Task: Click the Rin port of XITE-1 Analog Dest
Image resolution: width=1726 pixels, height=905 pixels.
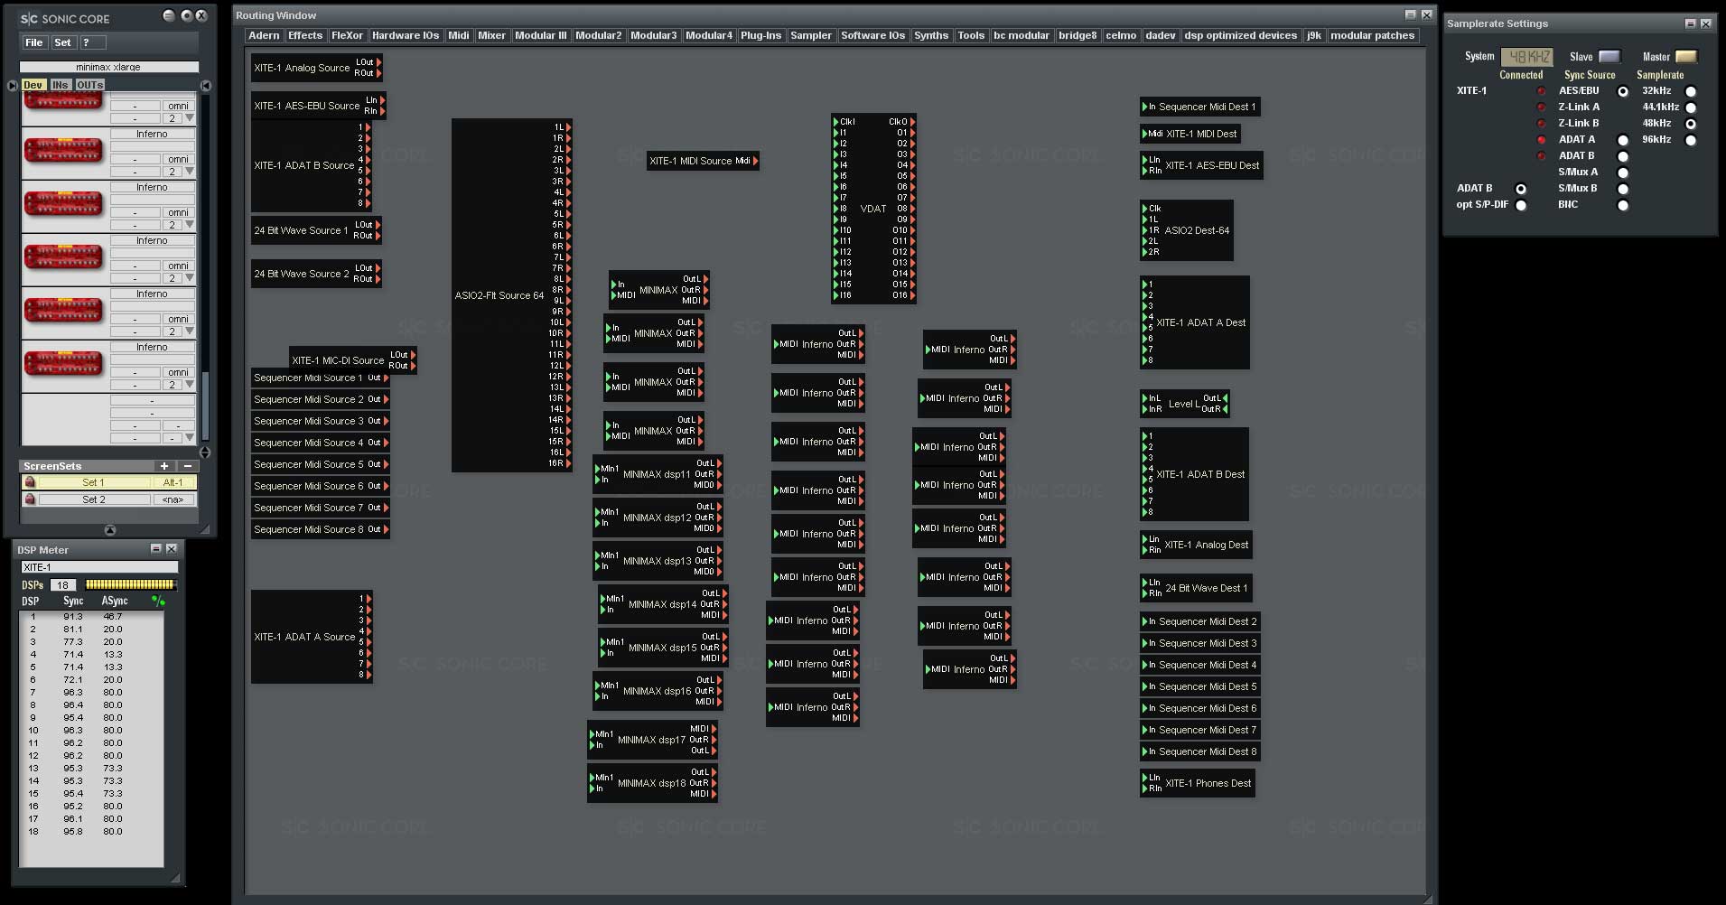Action: pos(1144,550)
